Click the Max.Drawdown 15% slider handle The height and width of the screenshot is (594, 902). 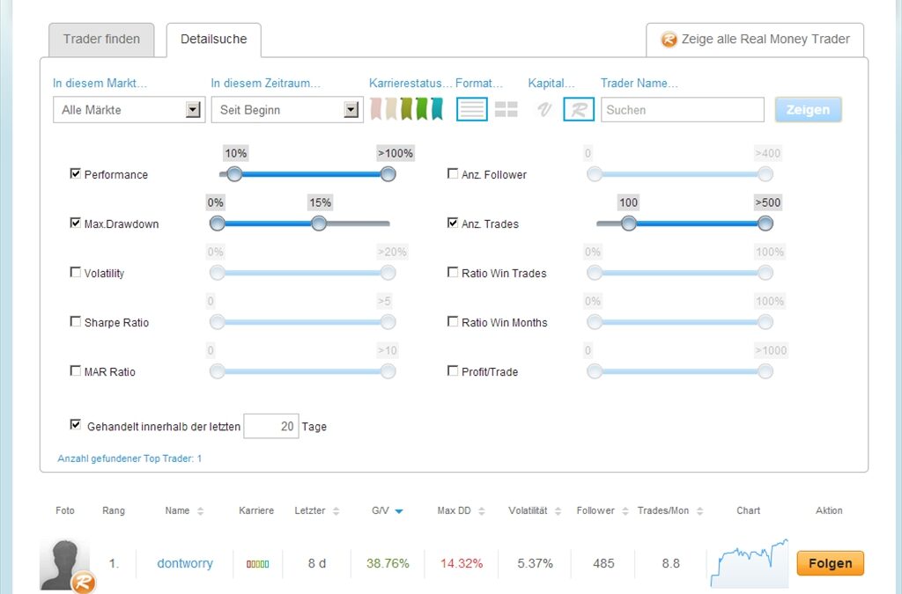point(319,224)
